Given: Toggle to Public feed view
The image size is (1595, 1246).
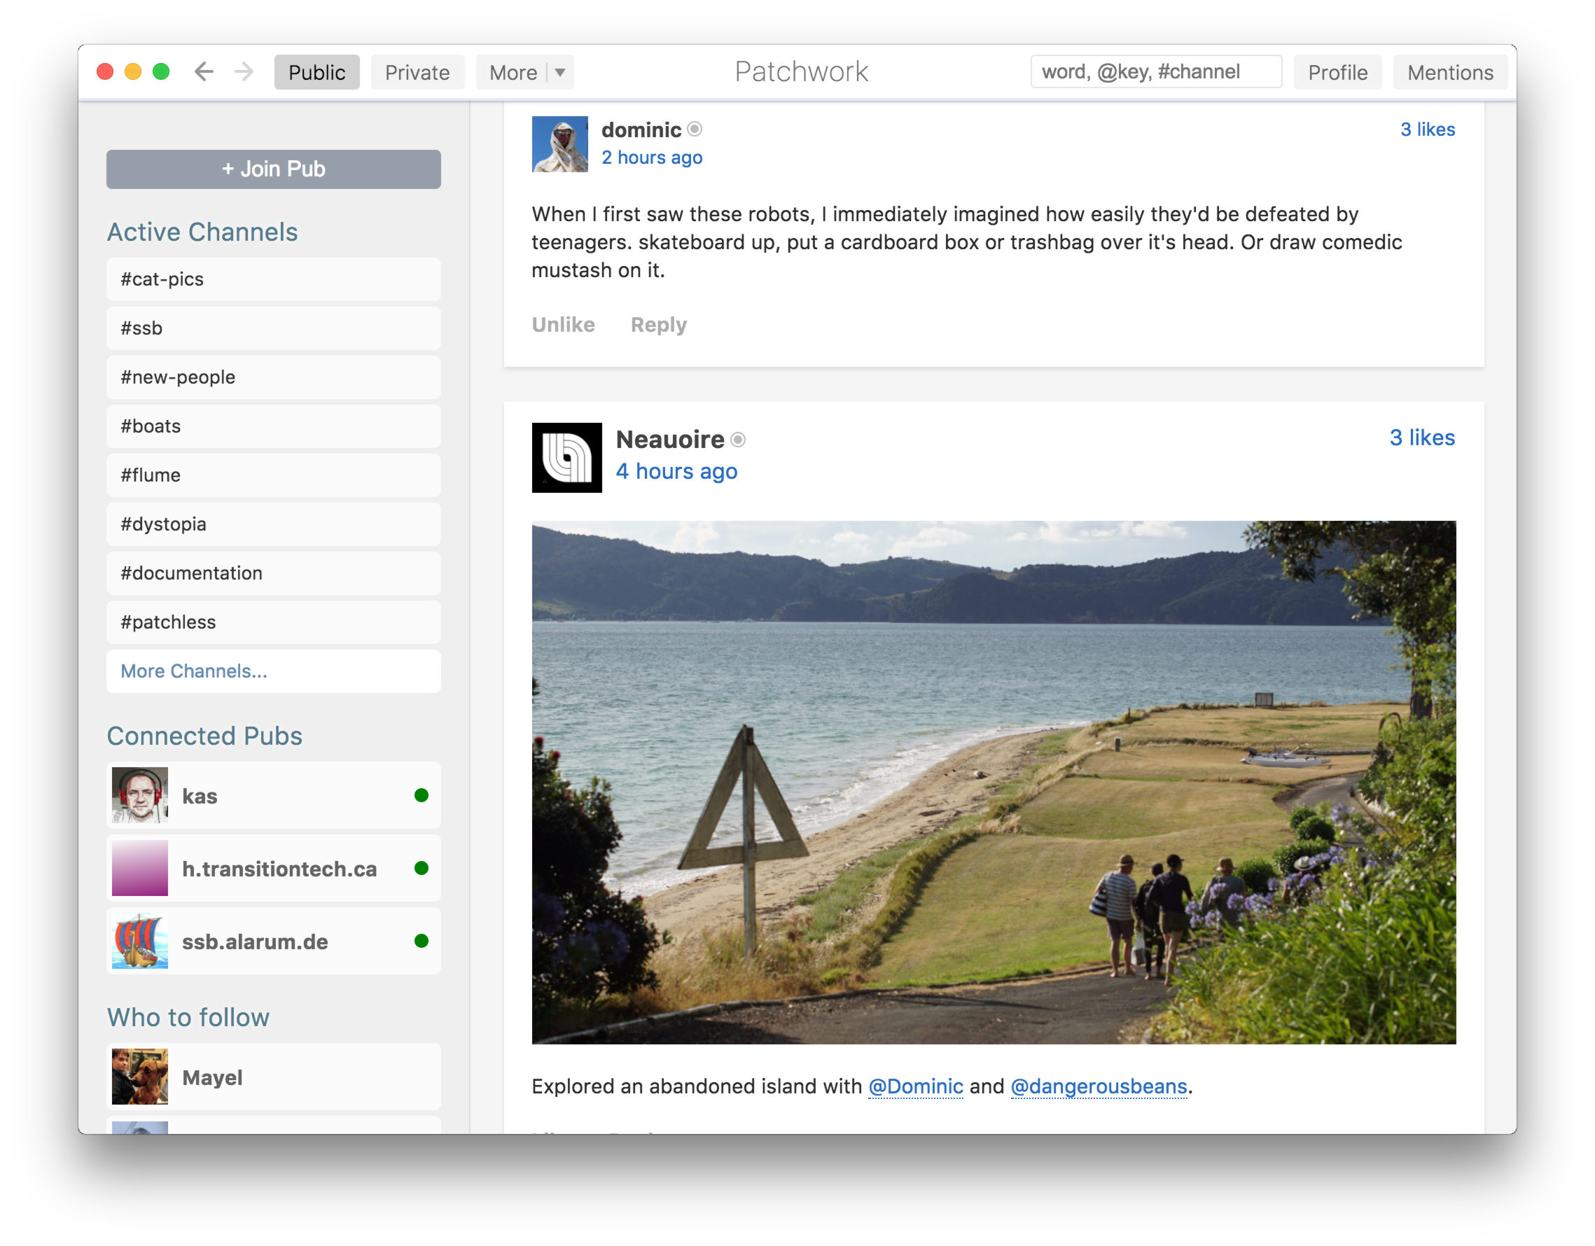Looking at the screenshot, I should [x=316, y=73].
